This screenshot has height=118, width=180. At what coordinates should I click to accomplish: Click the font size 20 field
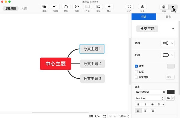pyautogui.click(x=168, y=98)
